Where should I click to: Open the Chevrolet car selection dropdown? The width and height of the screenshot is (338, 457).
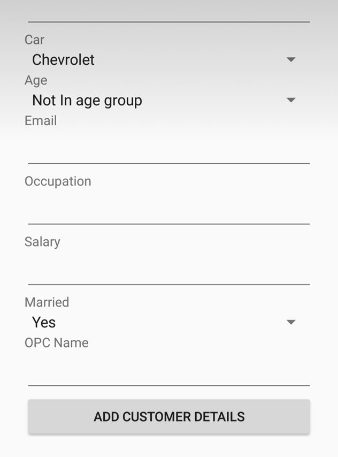click(x=160, y=59)
